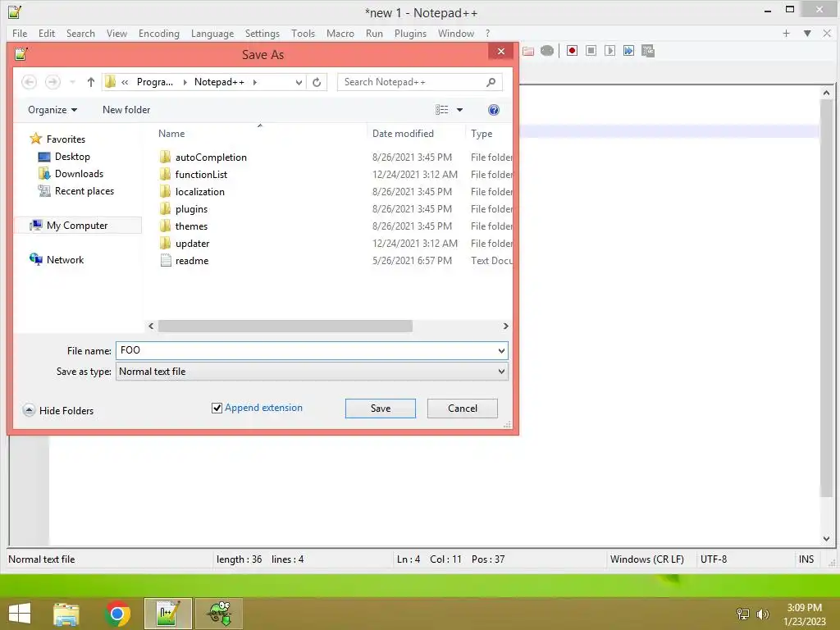Click Run a Macro Multiple Times icon

tap(628, 51)
